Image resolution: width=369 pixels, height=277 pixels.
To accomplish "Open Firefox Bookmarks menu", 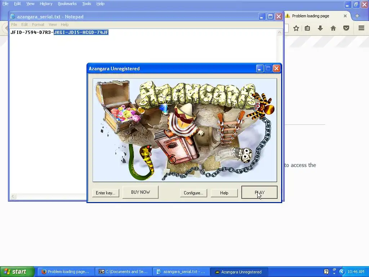I will 67,4.
